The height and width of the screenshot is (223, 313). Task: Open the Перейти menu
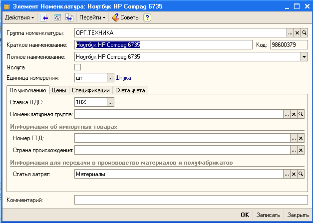[92, 17]
